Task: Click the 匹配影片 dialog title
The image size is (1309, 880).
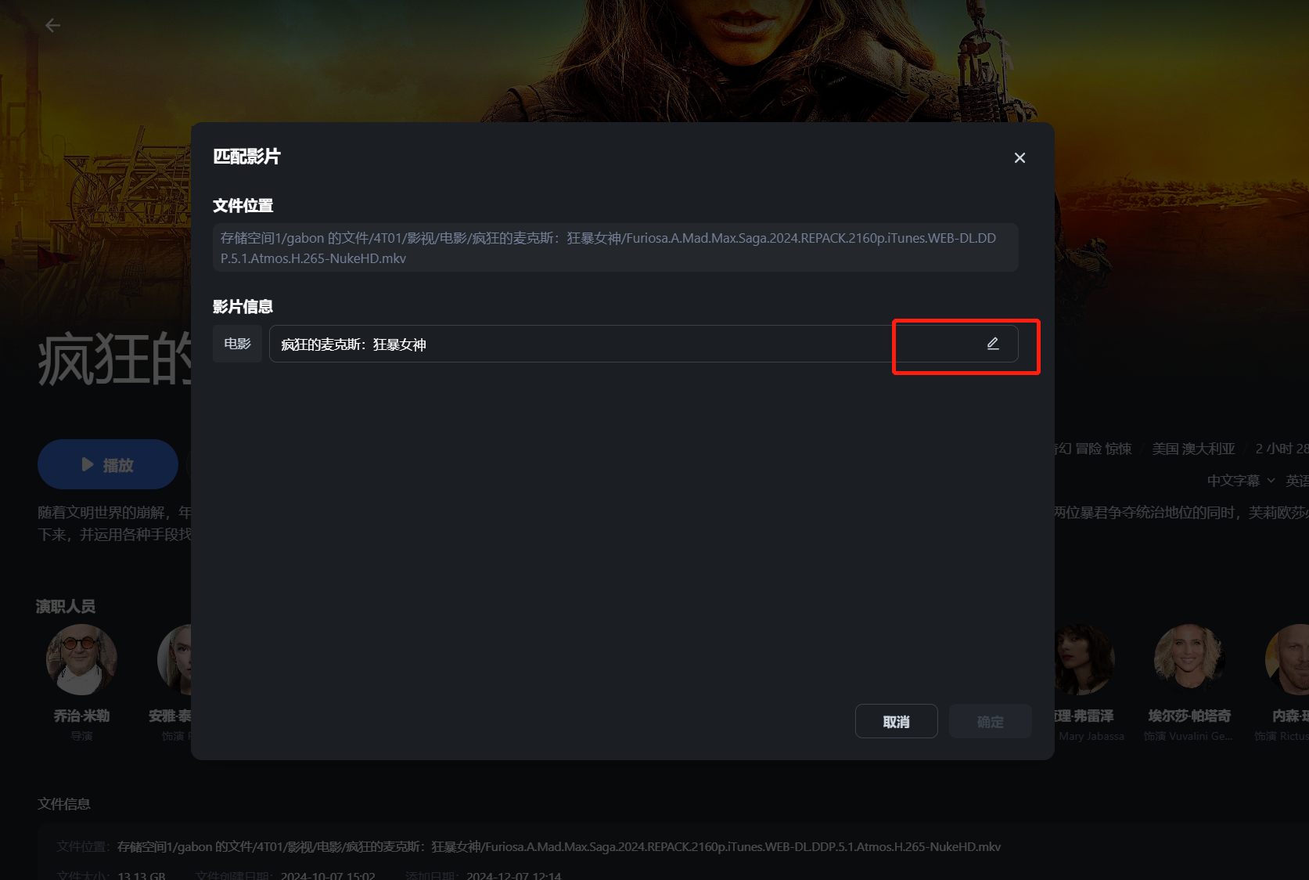Action: 246,157
